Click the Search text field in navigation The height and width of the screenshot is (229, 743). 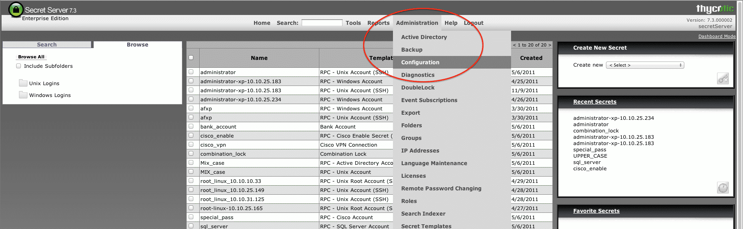point(322,23)
